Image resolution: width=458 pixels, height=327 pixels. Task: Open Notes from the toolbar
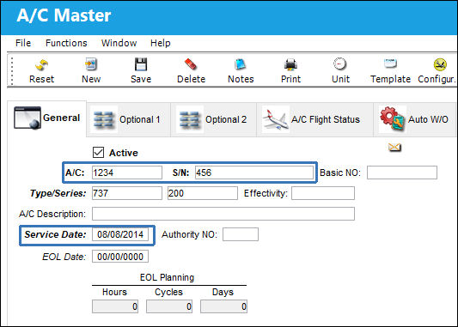click(241, 64)
